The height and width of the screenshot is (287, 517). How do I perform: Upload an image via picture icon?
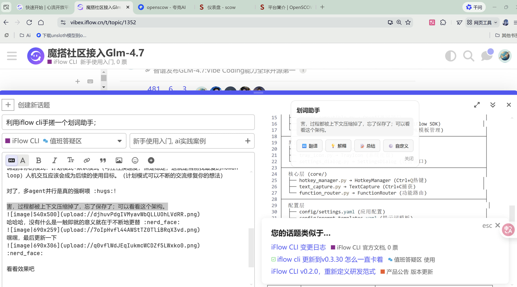(x=119, y=160)
